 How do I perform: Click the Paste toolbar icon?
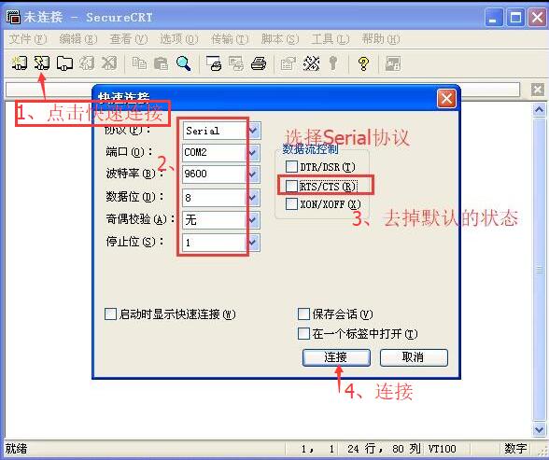161,63
